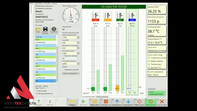Save results with the floppy disk icon
Screen dimensions: 197x111
(45, 30)
